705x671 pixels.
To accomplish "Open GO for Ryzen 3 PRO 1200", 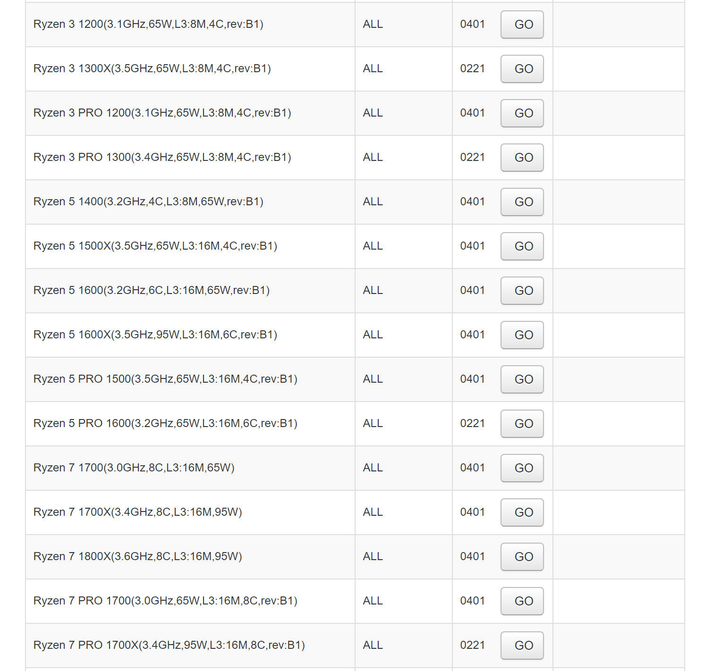I will pos(522,113).
